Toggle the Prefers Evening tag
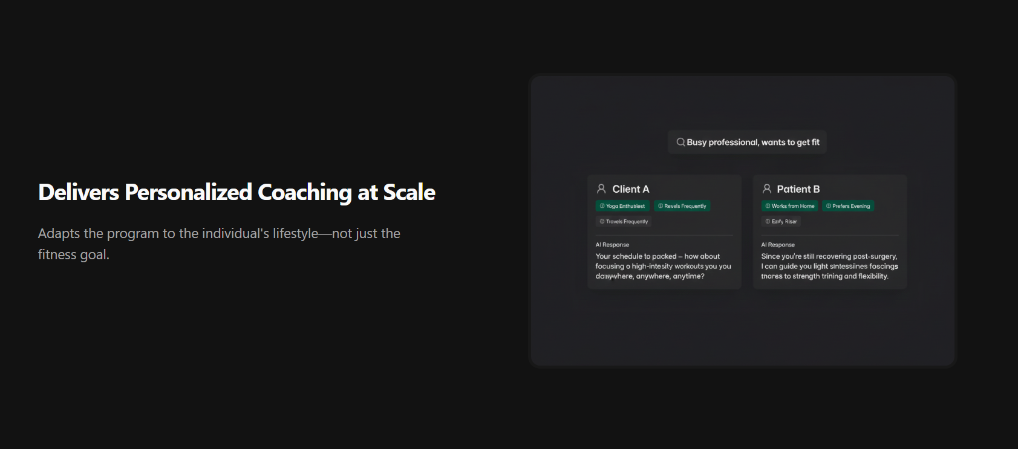The width and height of the screenshot is (1018, 449). coord(848,206)
